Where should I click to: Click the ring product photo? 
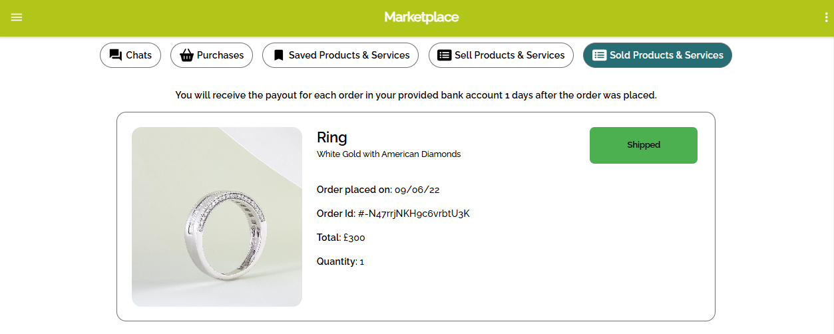point(217,217)
